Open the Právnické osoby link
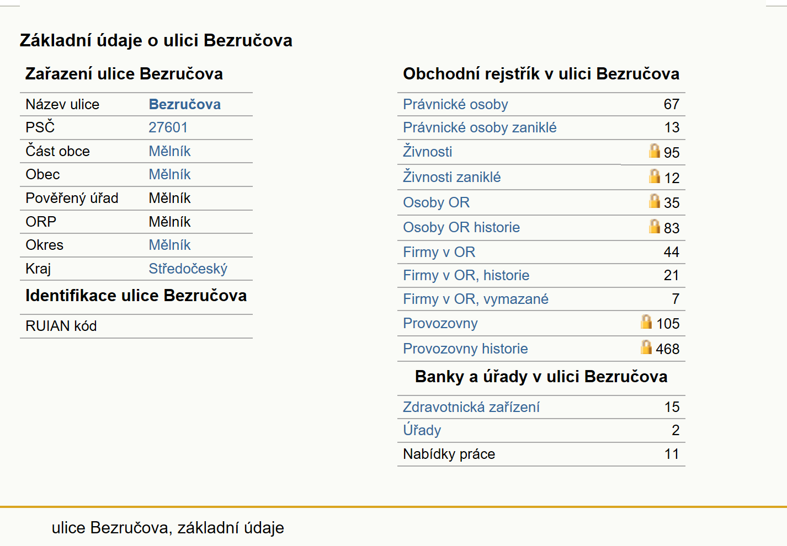Screen dimensions: 787x546 [x=455, y=104]
